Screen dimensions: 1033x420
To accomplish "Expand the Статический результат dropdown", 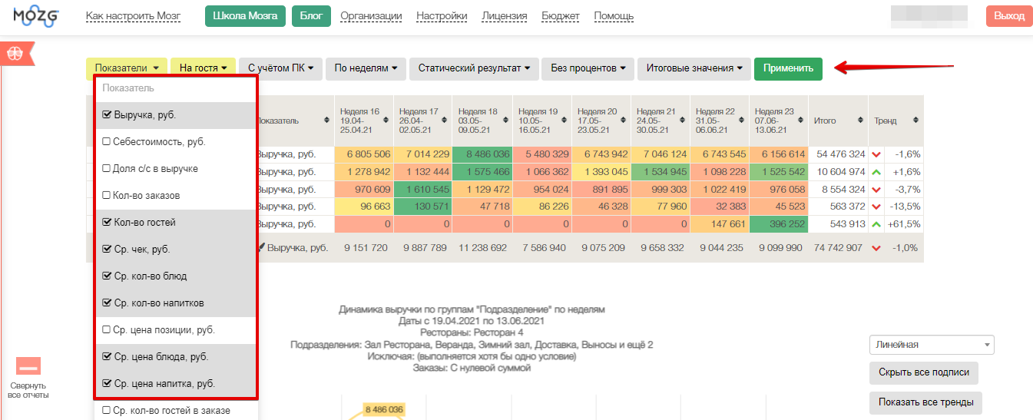I will point(473,68).
